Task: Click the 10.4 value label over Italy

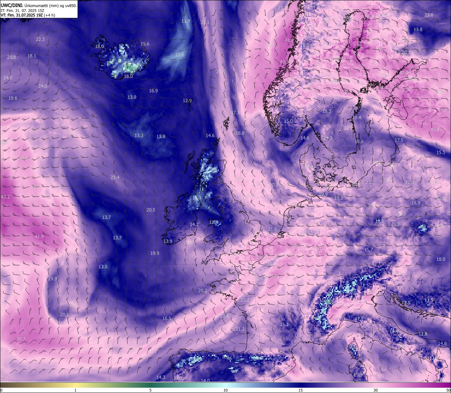Action: click(x=394, y=331)
